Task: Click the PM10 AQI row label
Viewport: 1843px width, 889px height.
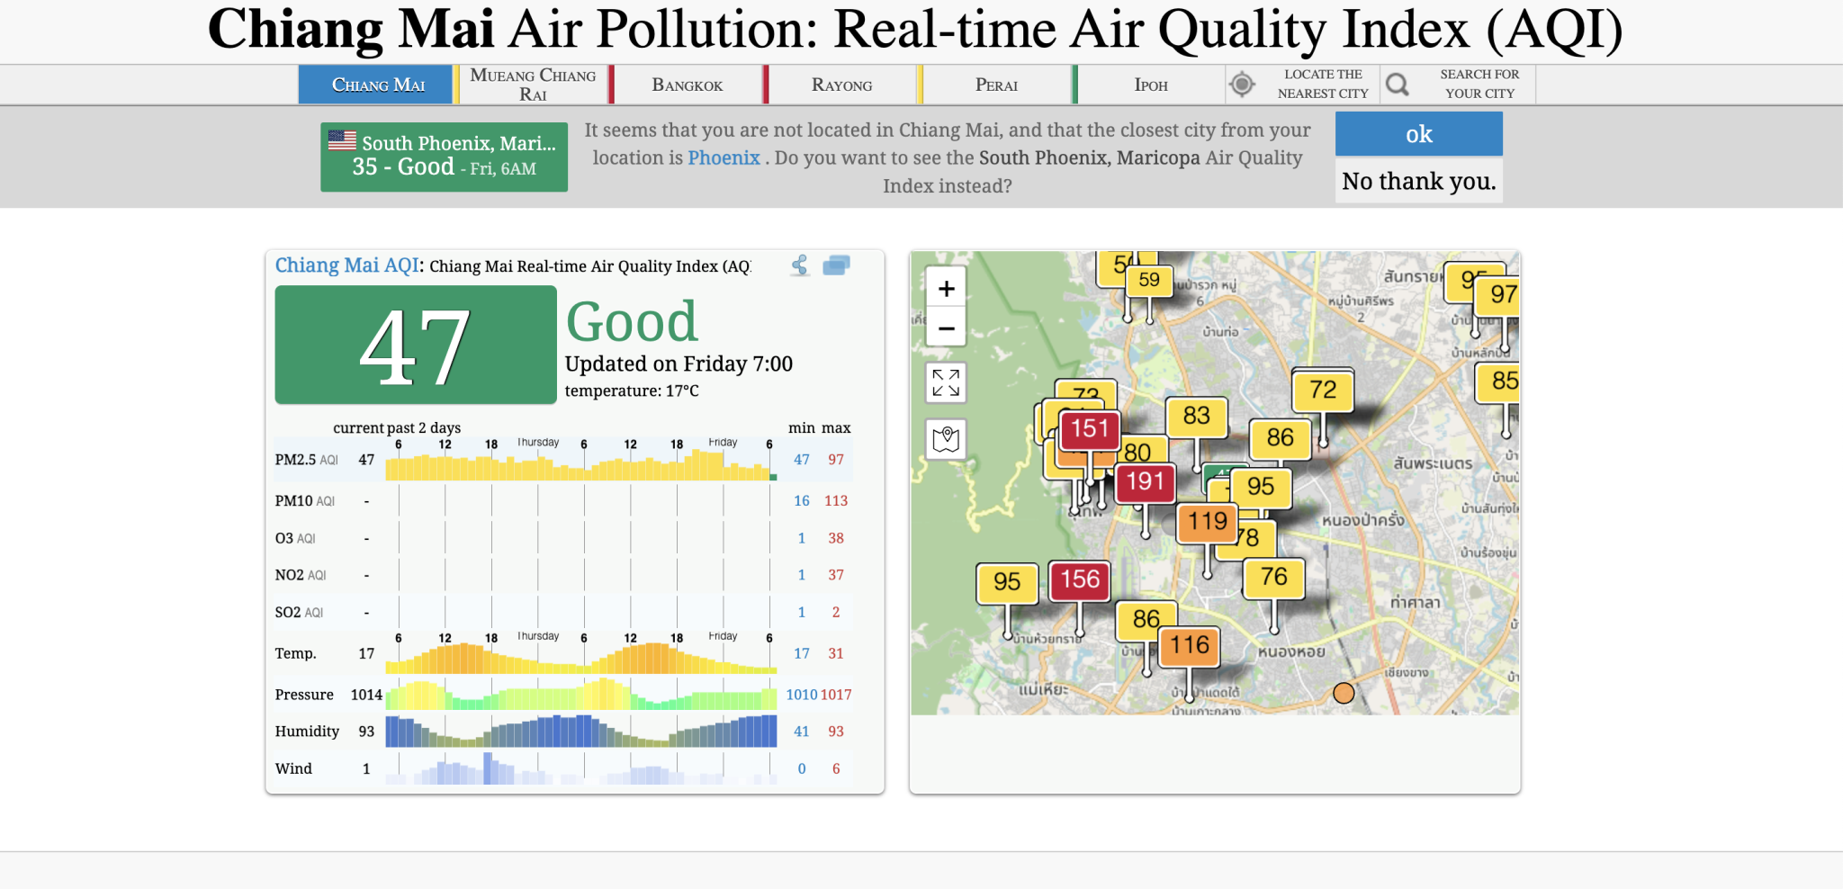Action: pos(304,501)
